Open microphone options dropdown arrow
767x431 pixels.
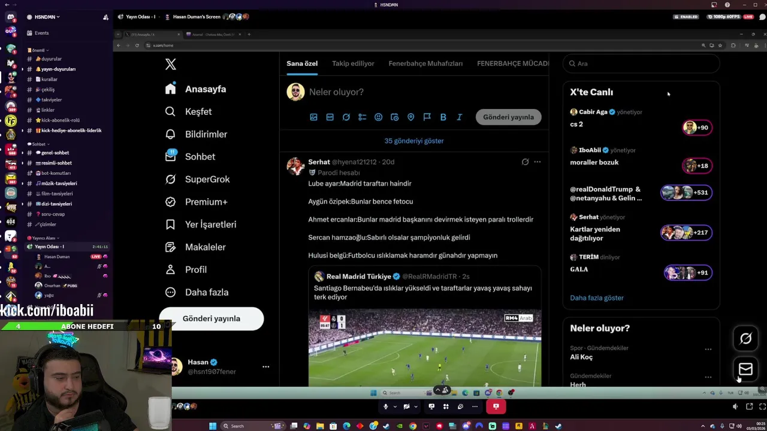coord(394,406)
